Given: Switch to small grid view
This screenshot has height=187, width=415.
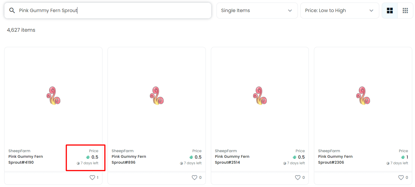Looking at the screenshot, I should pyautogui.click(x=405, y=11).
